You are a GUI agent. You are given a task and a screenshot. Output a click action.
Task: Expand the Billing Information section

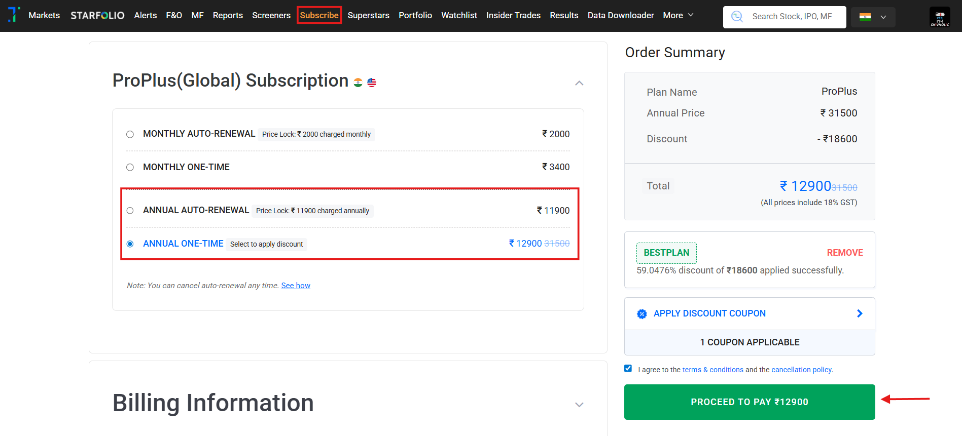[579, 405]
